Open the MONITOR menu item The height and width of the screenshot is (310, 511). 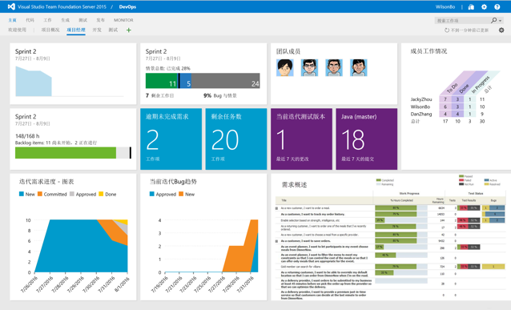(123, 20)
